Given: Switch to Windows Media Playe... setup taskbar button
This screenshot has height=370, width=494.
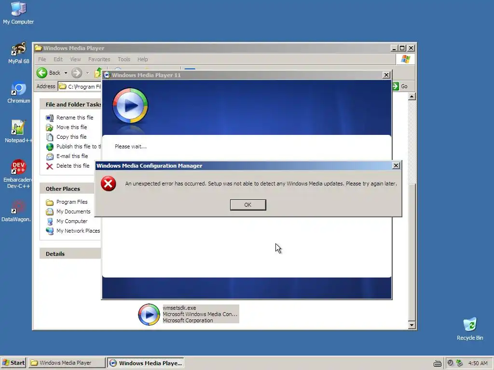Looking at the screenshot, I should [146, 363].
